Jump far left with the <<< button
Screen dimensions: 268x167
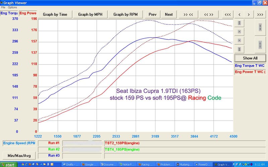pyautogui.click(x=228, y=14)
